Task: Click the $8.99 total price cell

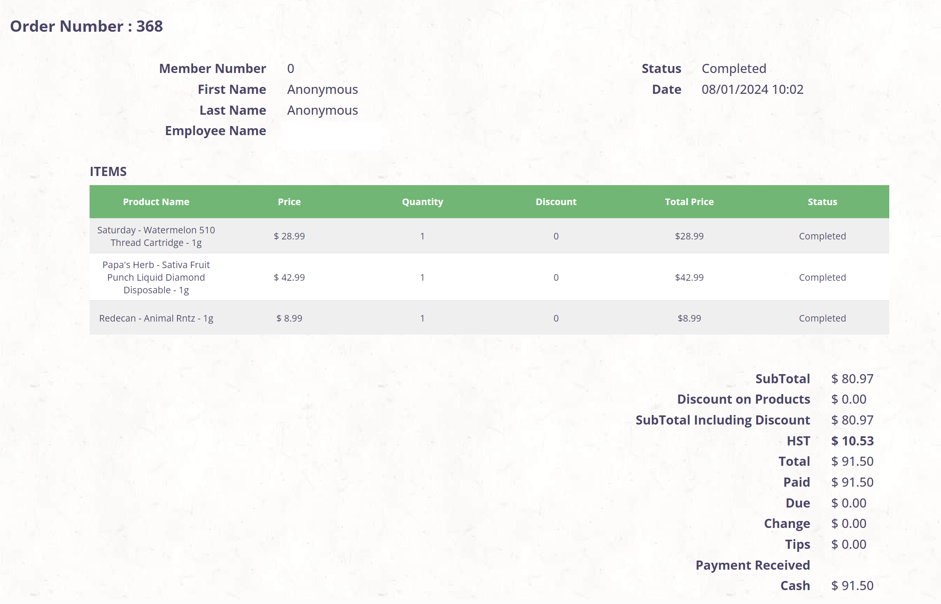Action: pos(689,318)
